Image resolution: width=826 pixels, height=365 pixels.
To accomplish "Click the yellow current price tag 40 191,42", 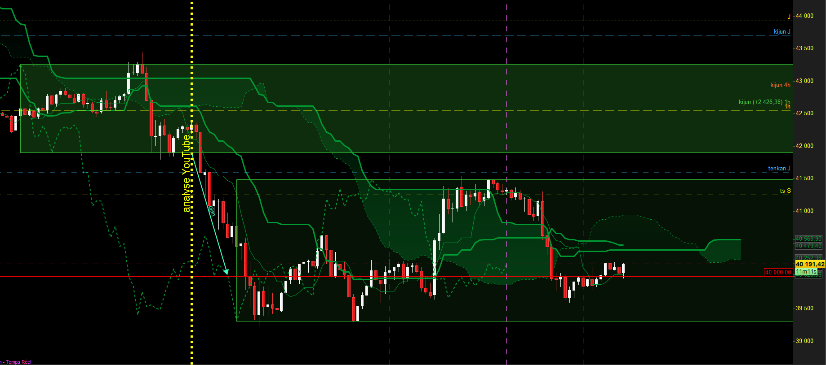I will click(x=810, y=264).
